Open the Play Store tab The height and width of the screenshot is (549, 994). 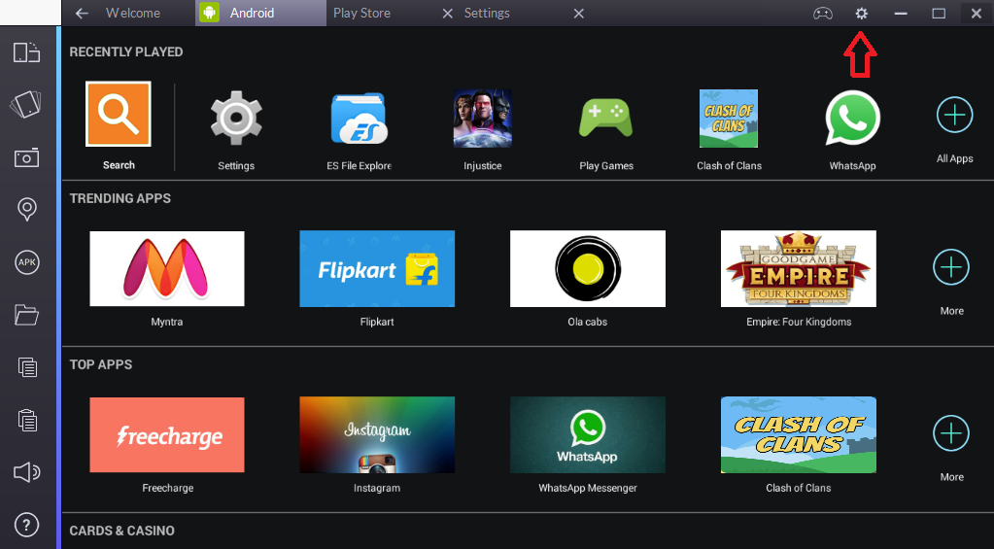tap(361, 14)
